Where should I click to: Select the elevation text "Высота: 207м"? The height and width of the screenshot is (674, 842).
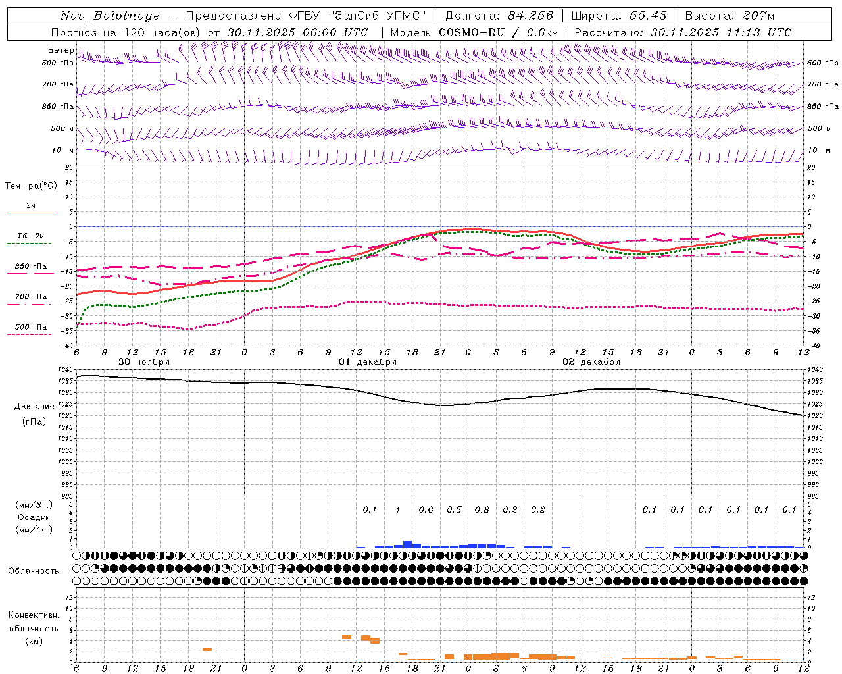730,16
